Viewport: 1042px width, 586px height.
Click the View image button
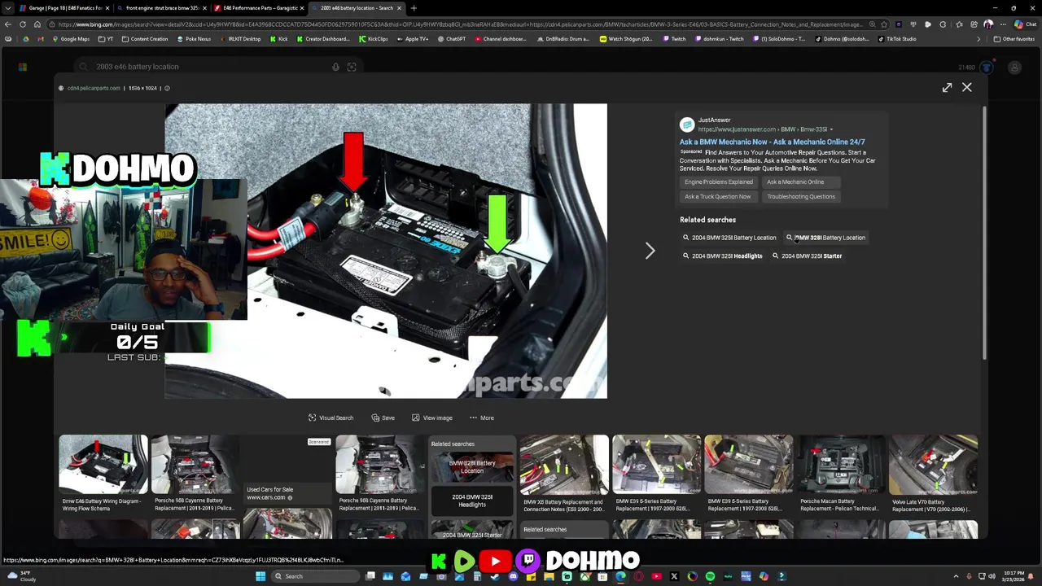click(431, 418)
